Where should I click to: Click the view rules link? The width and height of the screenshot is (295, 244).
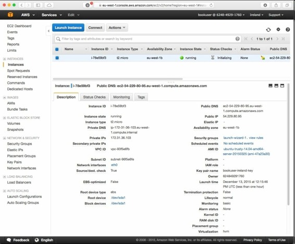(x=256, y=138)
